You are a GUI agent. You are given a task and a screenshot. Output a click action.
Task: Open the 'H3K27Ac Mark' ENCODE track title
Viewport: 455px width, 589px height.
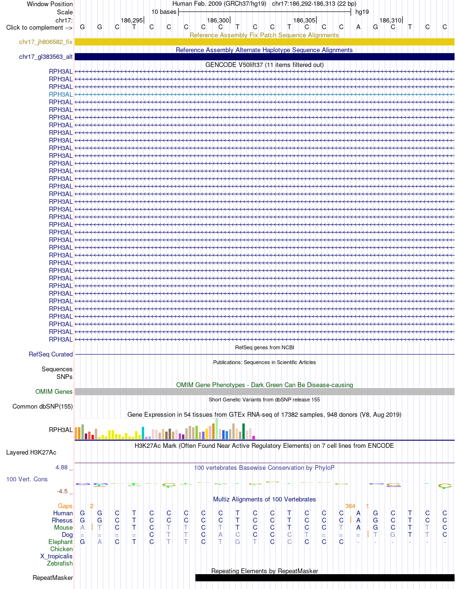coord(264,445)
